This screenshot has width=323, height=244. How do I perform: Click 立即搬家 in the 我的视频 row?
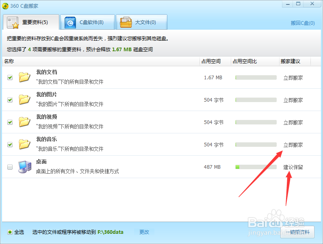293,122
